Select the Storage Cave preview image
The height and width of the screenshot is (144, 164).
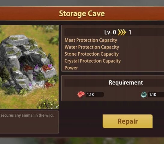[29, 67]
